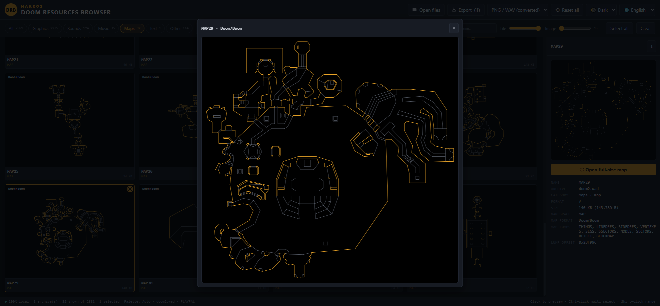Click the folder icon on Open files
660x306 pixels.
415,10
